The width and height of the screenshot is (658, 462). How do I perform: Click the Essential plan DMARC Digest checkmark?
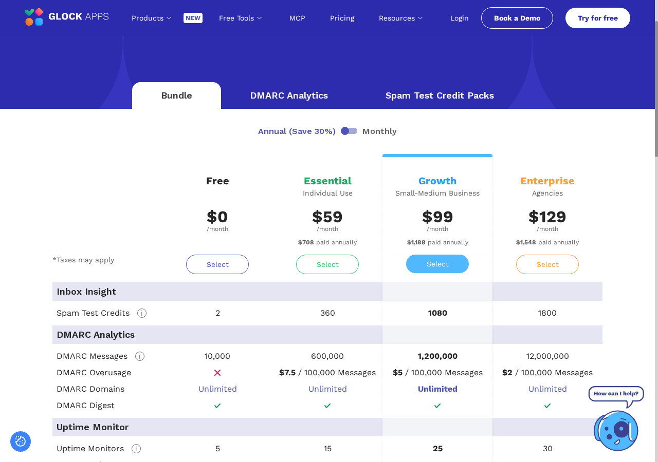327,406
